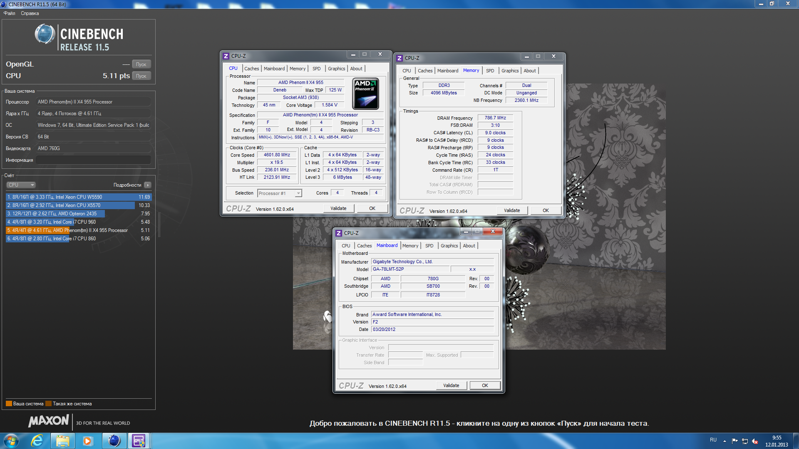Screen dimensions: 799x449
Task: Open Windows Media Player taskbar icon
Action: [x=87, y=441]
